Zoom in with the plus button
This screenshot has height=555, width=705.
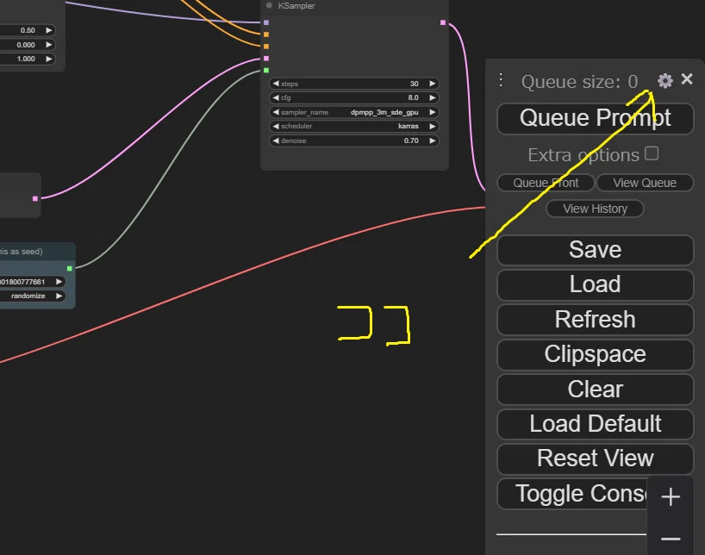[x=671, y=497]
